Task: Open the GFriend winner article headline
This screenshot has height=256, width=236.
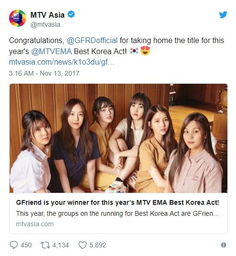Action: (x=118, y=202)
